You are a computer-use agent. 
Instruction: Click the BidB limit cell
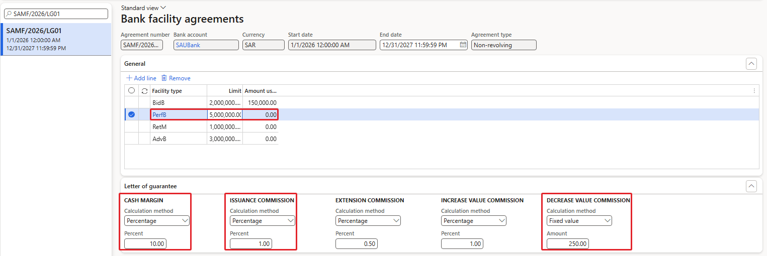click(225, 102)
